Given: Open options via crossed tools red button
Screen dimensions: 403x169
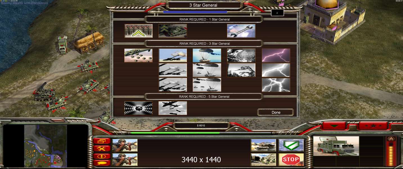Looking at the screenshot, I should (x=102, y=148).
